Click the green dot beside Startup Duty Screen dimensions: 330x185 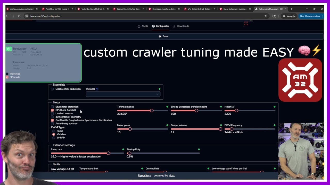[x=199, y=149]
